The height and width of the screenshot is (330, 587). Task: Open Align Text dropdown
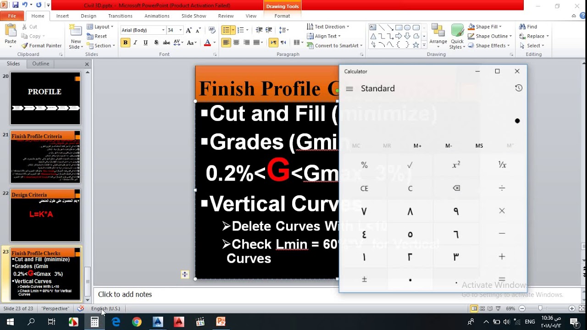[x=324, y=36]
